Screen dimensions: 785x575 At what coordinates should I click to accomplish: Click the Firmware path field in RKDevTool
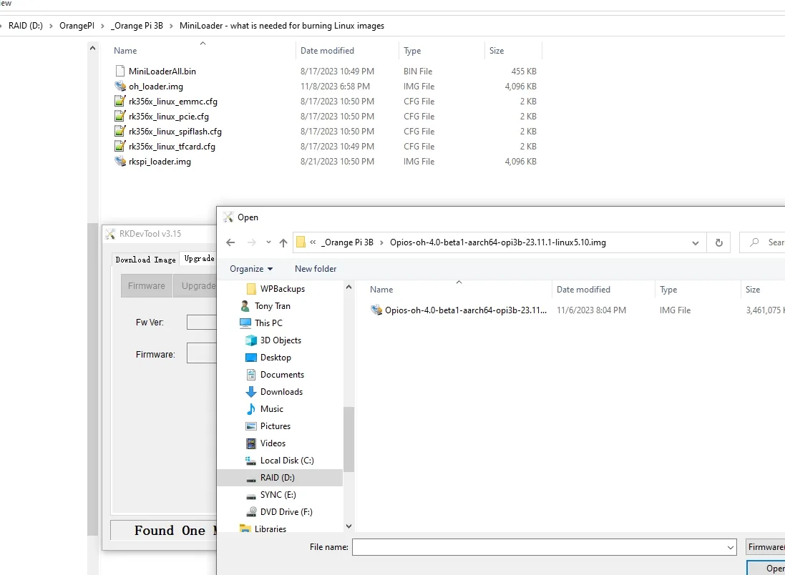(x=201, y=354)
